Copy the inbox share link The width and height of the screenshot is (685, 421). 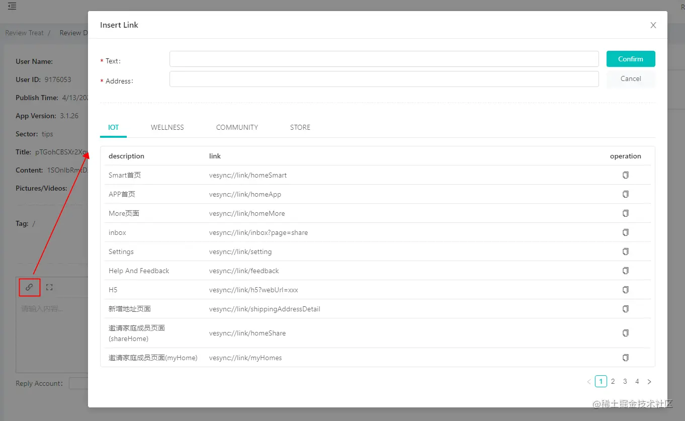(625, 232)
